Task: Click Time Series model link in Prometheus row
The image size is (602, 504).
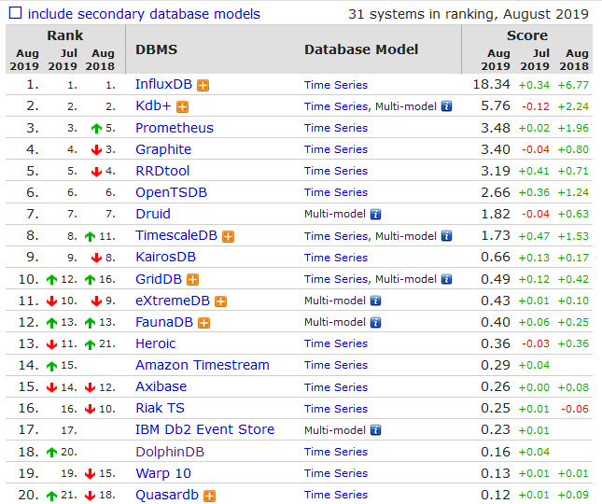Action: tap(336, 128)
